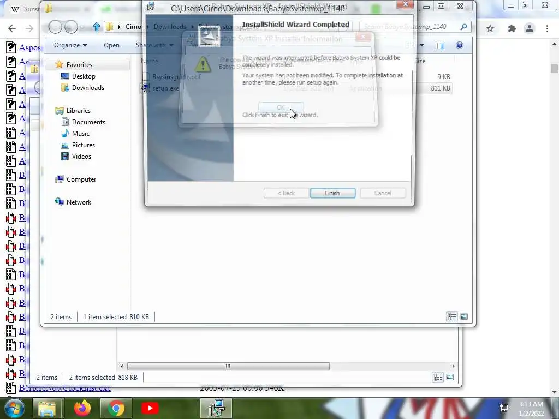Click the Cancel button in wizard
Image resolution: width=559 pixels, height=419 pixels.
click(383, 193)
